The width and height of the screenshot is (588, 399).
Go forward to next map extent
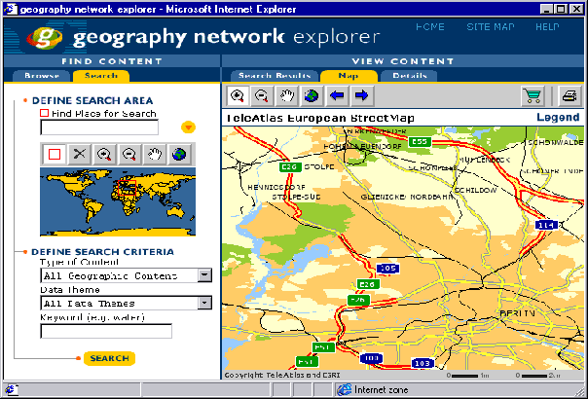pyautogui.click(x=361, y=95)
